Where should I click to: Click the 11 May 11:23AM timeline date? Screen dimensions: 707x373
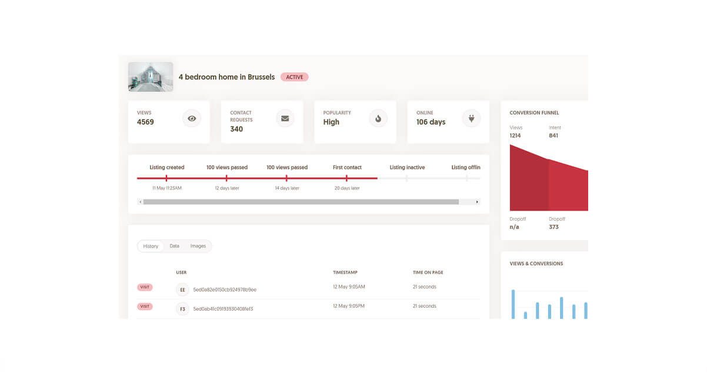tap(167, 188)
